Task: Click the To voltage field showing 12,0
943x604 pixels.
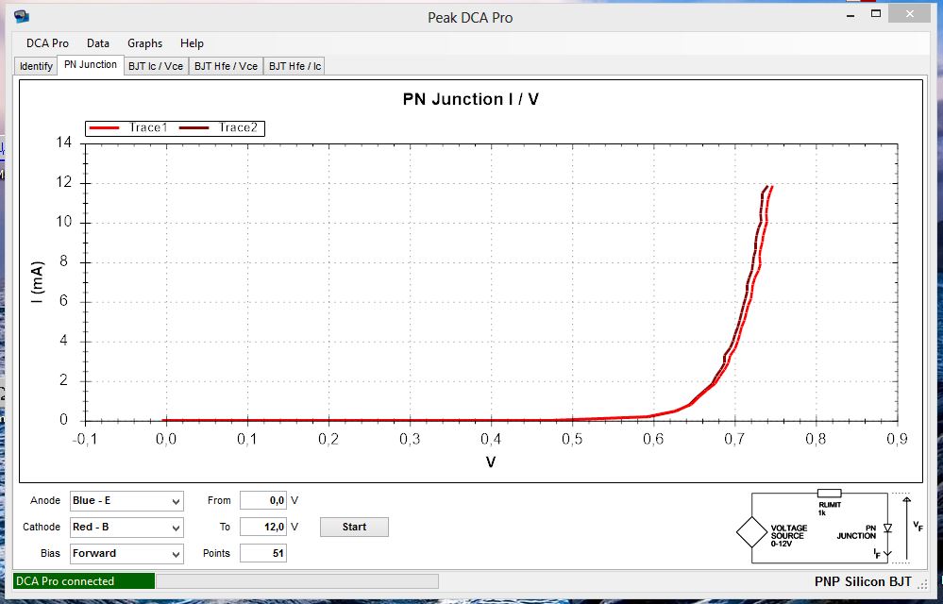Action: click(263, 527)
